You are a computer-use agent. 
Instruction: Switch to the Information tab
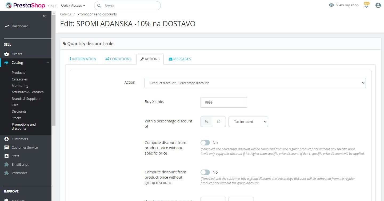pos(83,59)
